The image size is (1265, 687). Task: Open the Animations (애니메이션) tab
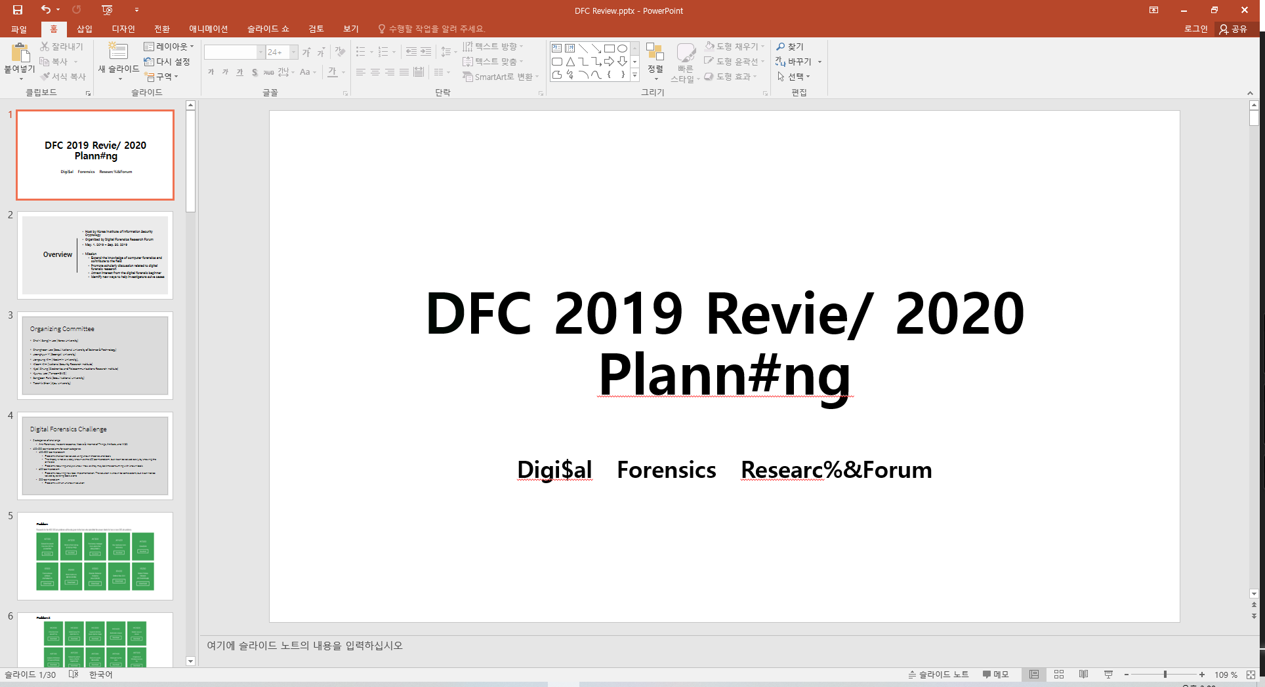tap(209, 29)
